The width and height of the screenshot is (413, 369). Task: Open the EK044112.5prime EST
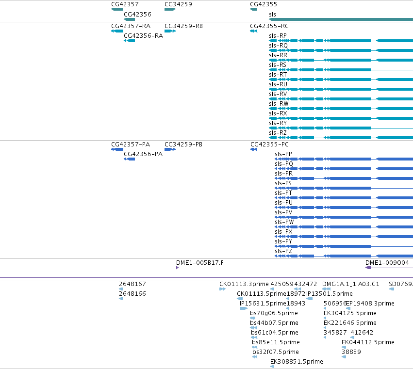tap(344, 347)
